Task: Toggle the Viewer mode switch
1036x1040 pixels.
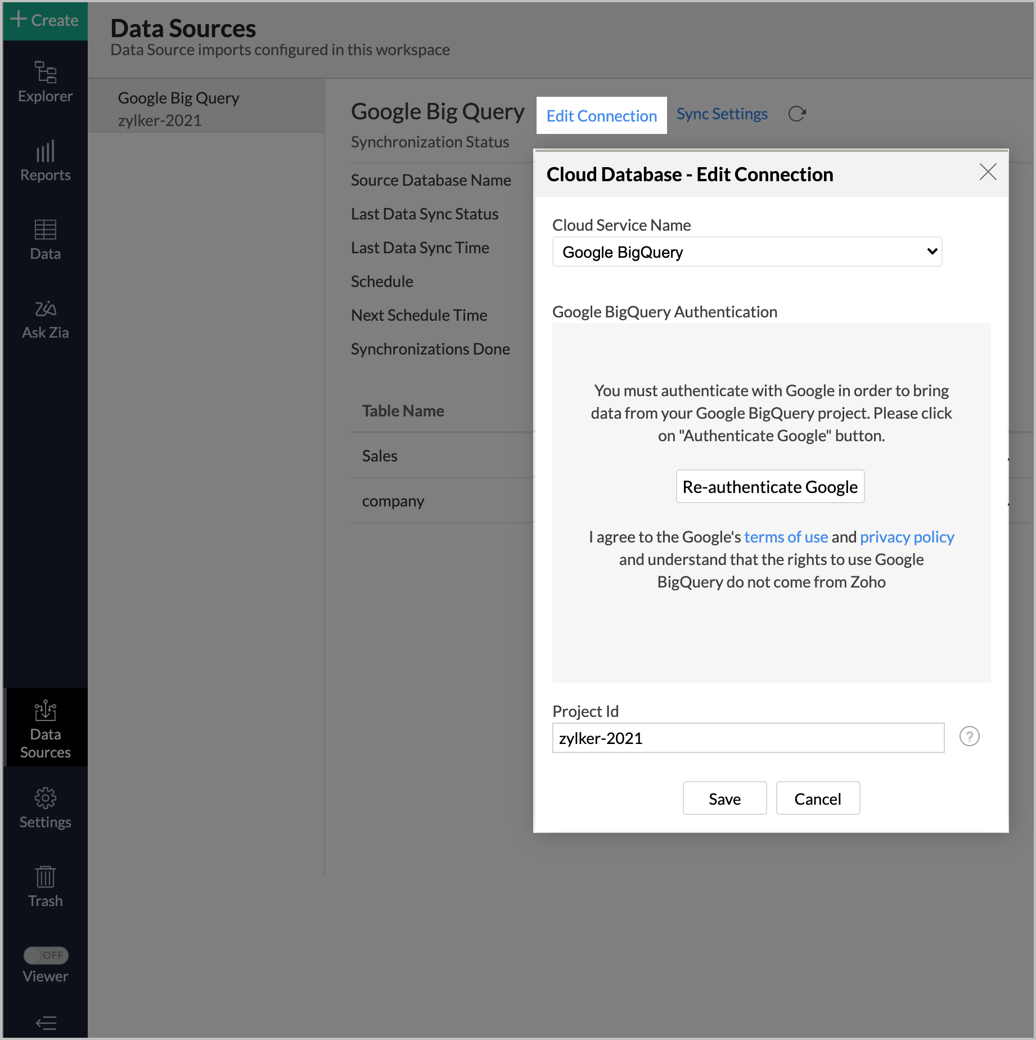Action: [46, 955]
